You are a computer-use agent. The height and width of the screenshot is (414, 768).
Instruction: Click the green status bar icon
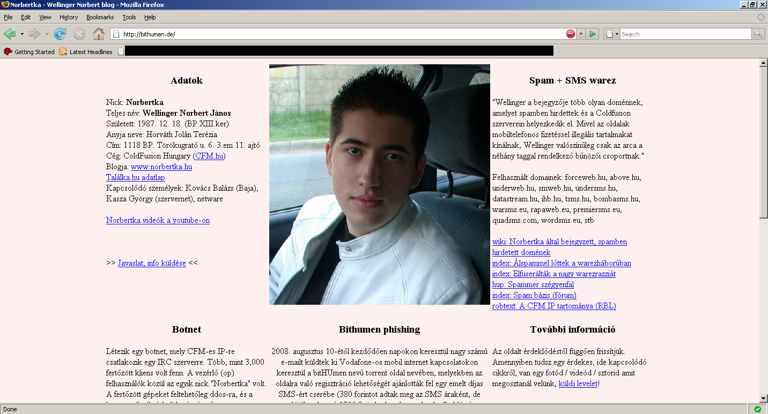(757, 409)
